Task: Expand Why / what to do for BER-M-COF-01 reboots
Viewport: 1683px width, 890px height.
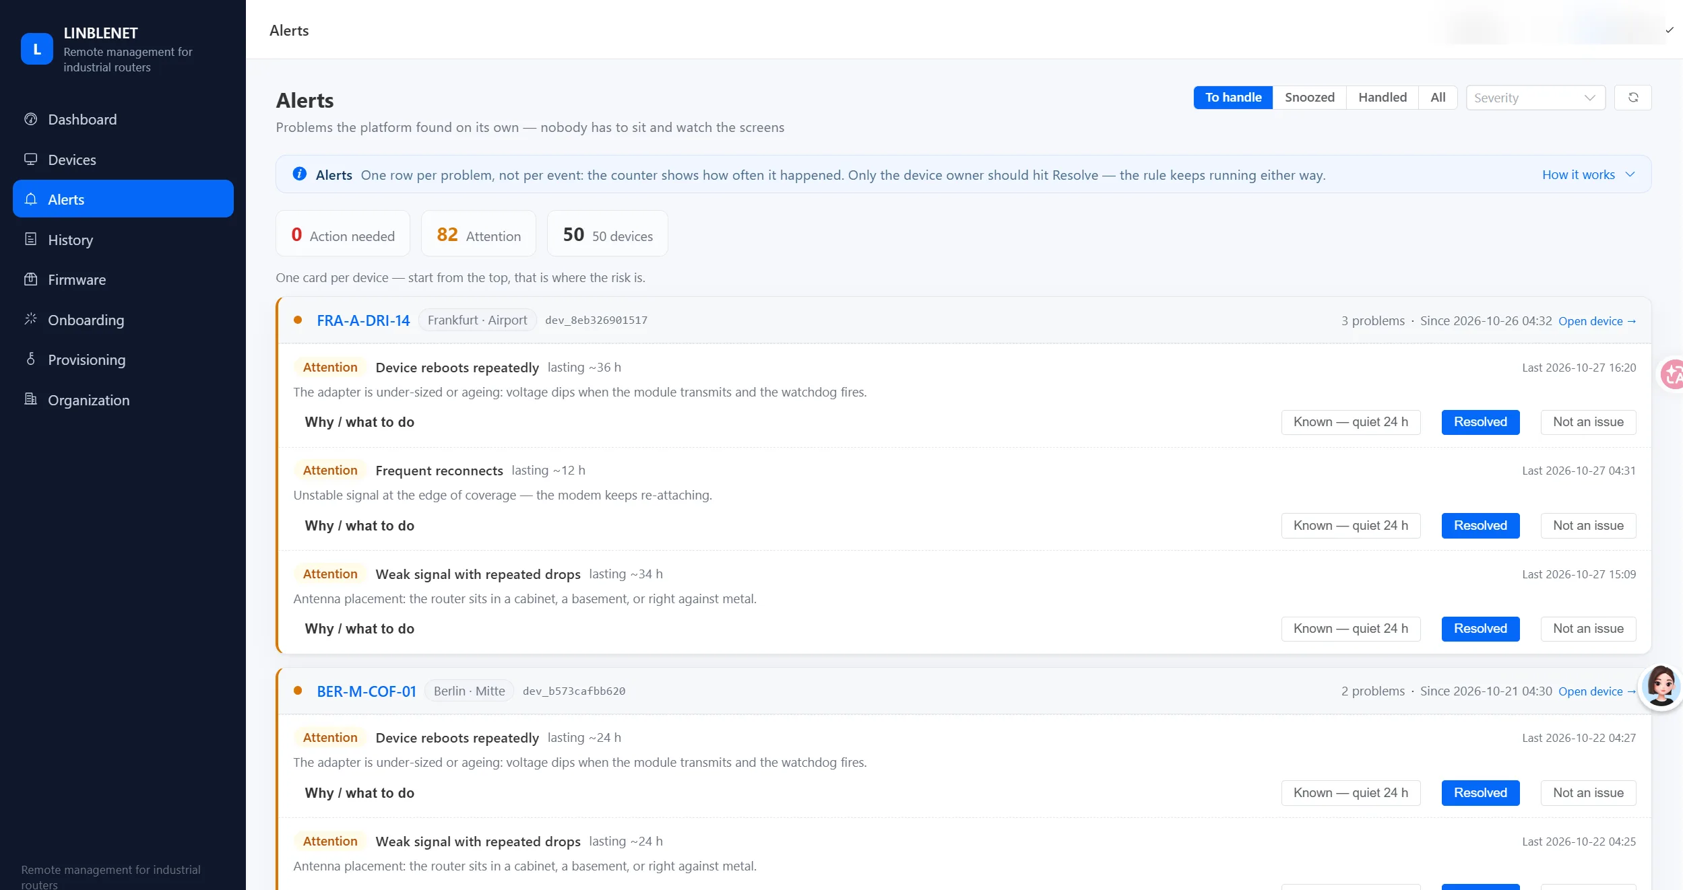Action: point(359,793)
